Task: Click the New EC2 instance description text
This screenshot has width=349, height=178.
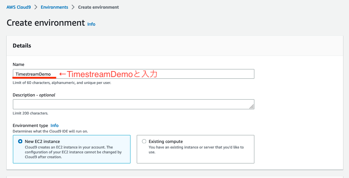Action: point(73,152)
